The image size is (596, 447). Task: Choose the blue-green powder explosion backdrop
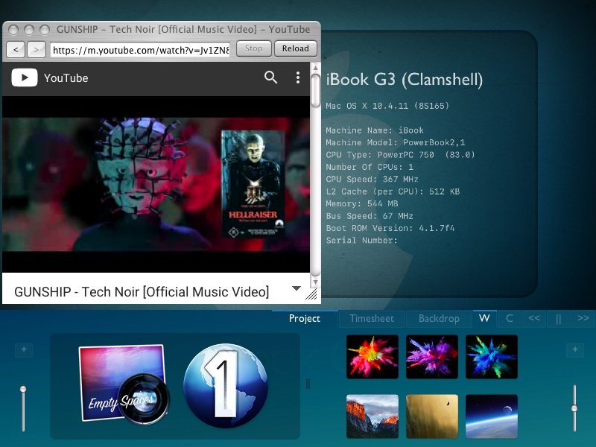[492, 357]
